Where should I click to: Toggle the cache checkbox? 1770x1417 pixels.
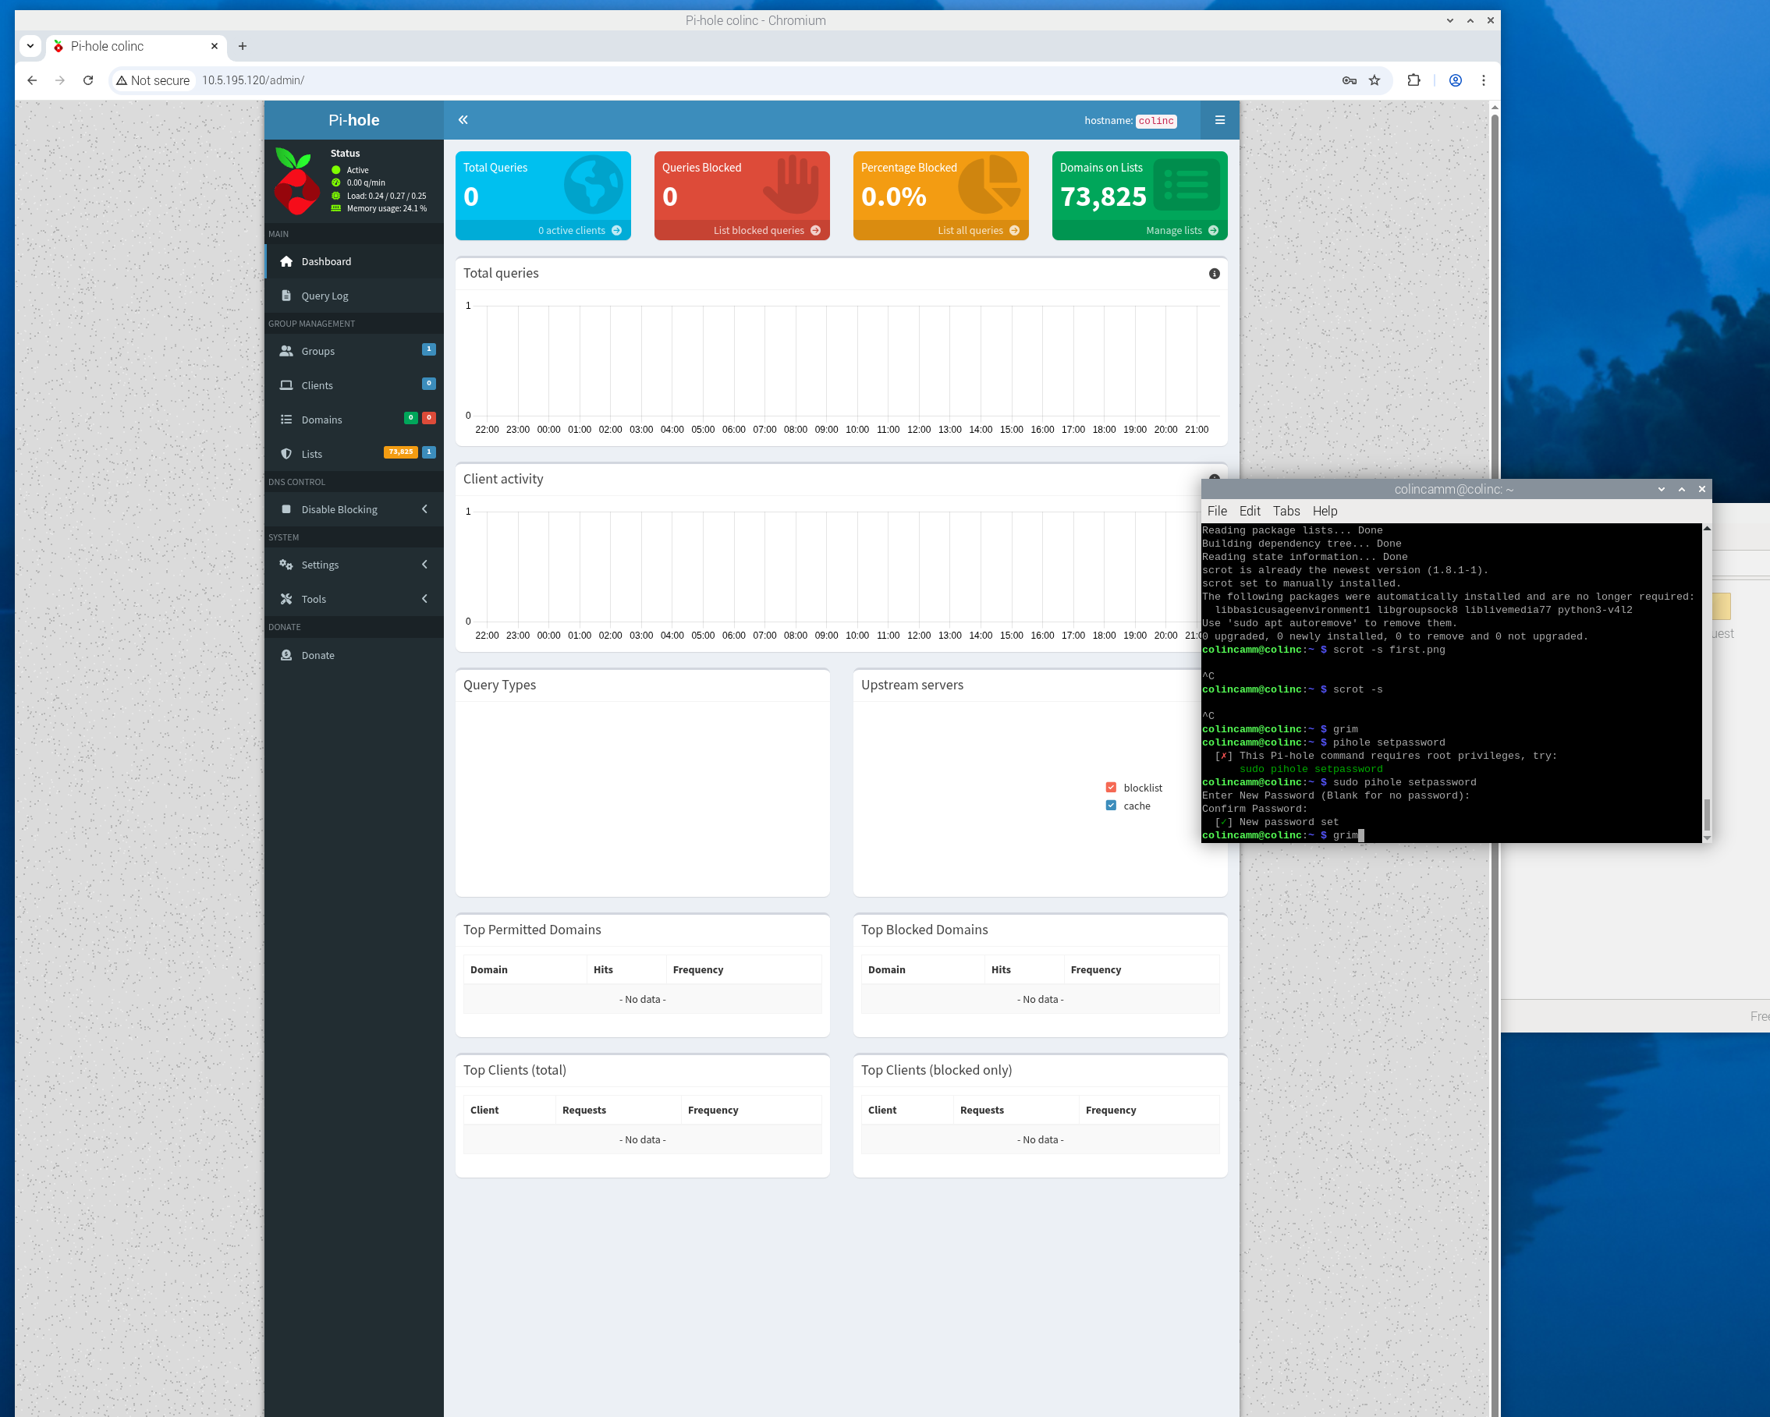tap(1111, 805)
